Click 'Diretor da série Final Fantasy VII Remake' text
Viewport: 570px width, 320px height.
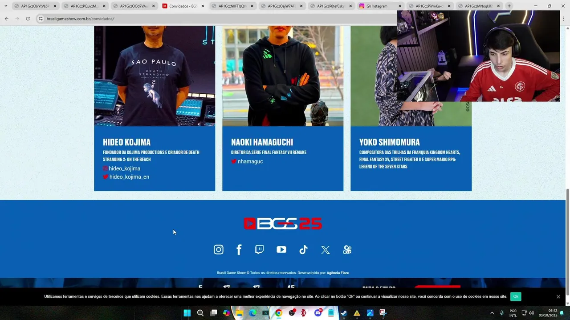click(269, 152)
